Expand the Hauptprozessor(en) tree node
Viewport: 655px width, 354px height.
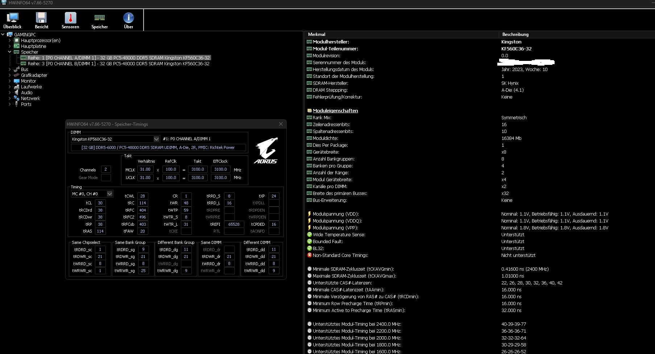tap(10, 40)
